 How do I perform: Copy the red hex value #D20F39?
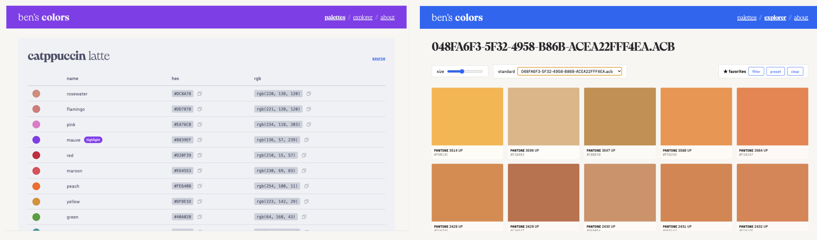pos(200,155)
